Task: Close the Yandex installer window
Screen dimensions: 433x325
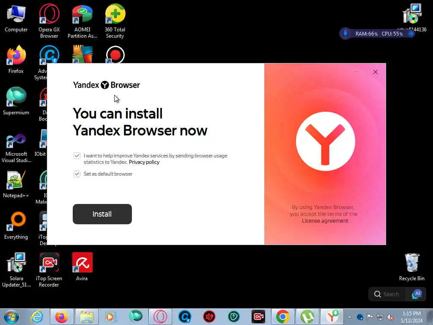Action: tap(375, 72)
